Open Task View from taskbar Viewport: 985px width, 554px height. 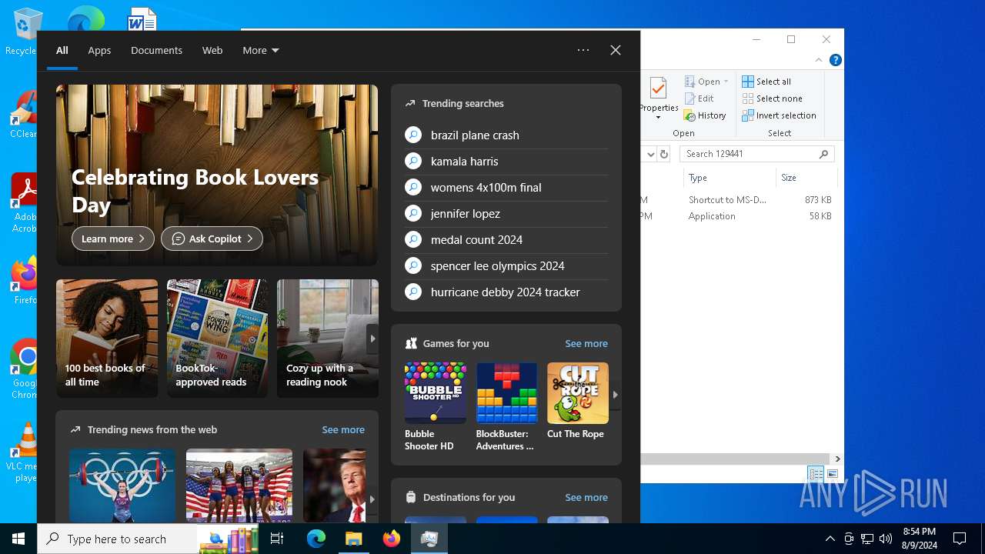[x=277, y=539]
